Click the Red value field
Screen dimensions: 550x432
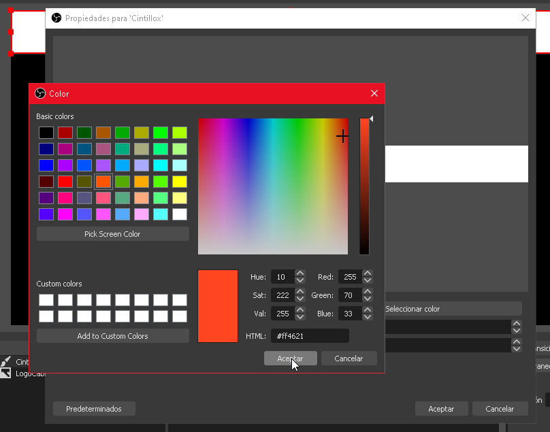tap(350, 277)
